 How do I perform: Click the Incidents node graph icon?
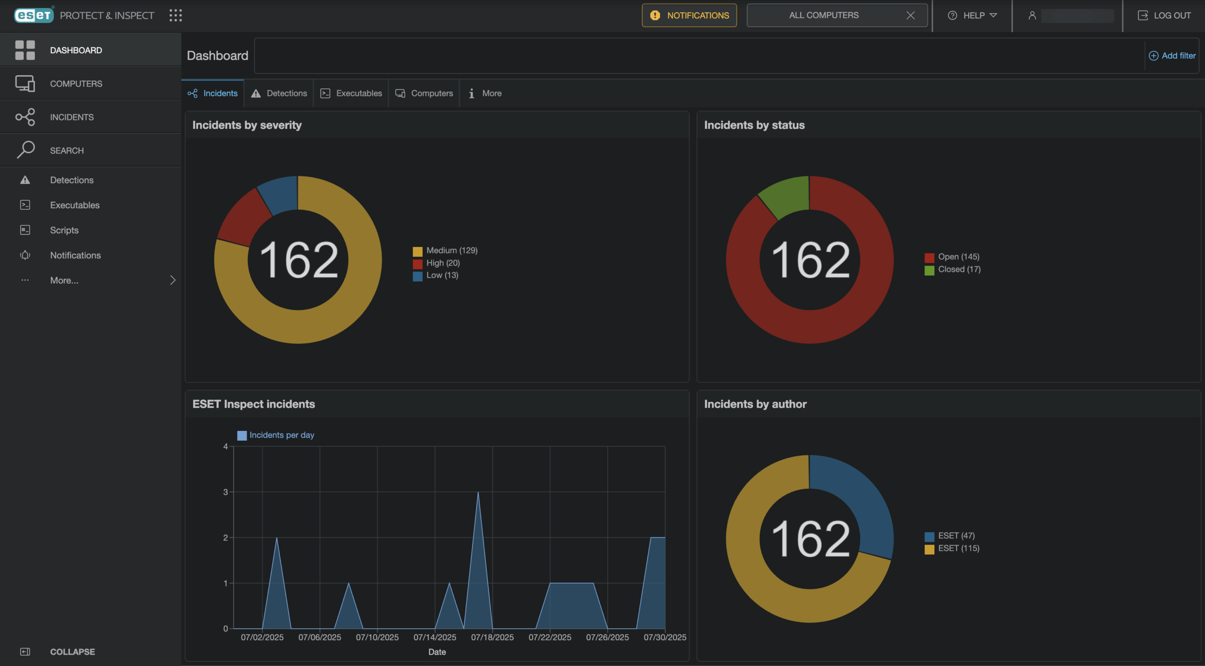click(25, 117)
